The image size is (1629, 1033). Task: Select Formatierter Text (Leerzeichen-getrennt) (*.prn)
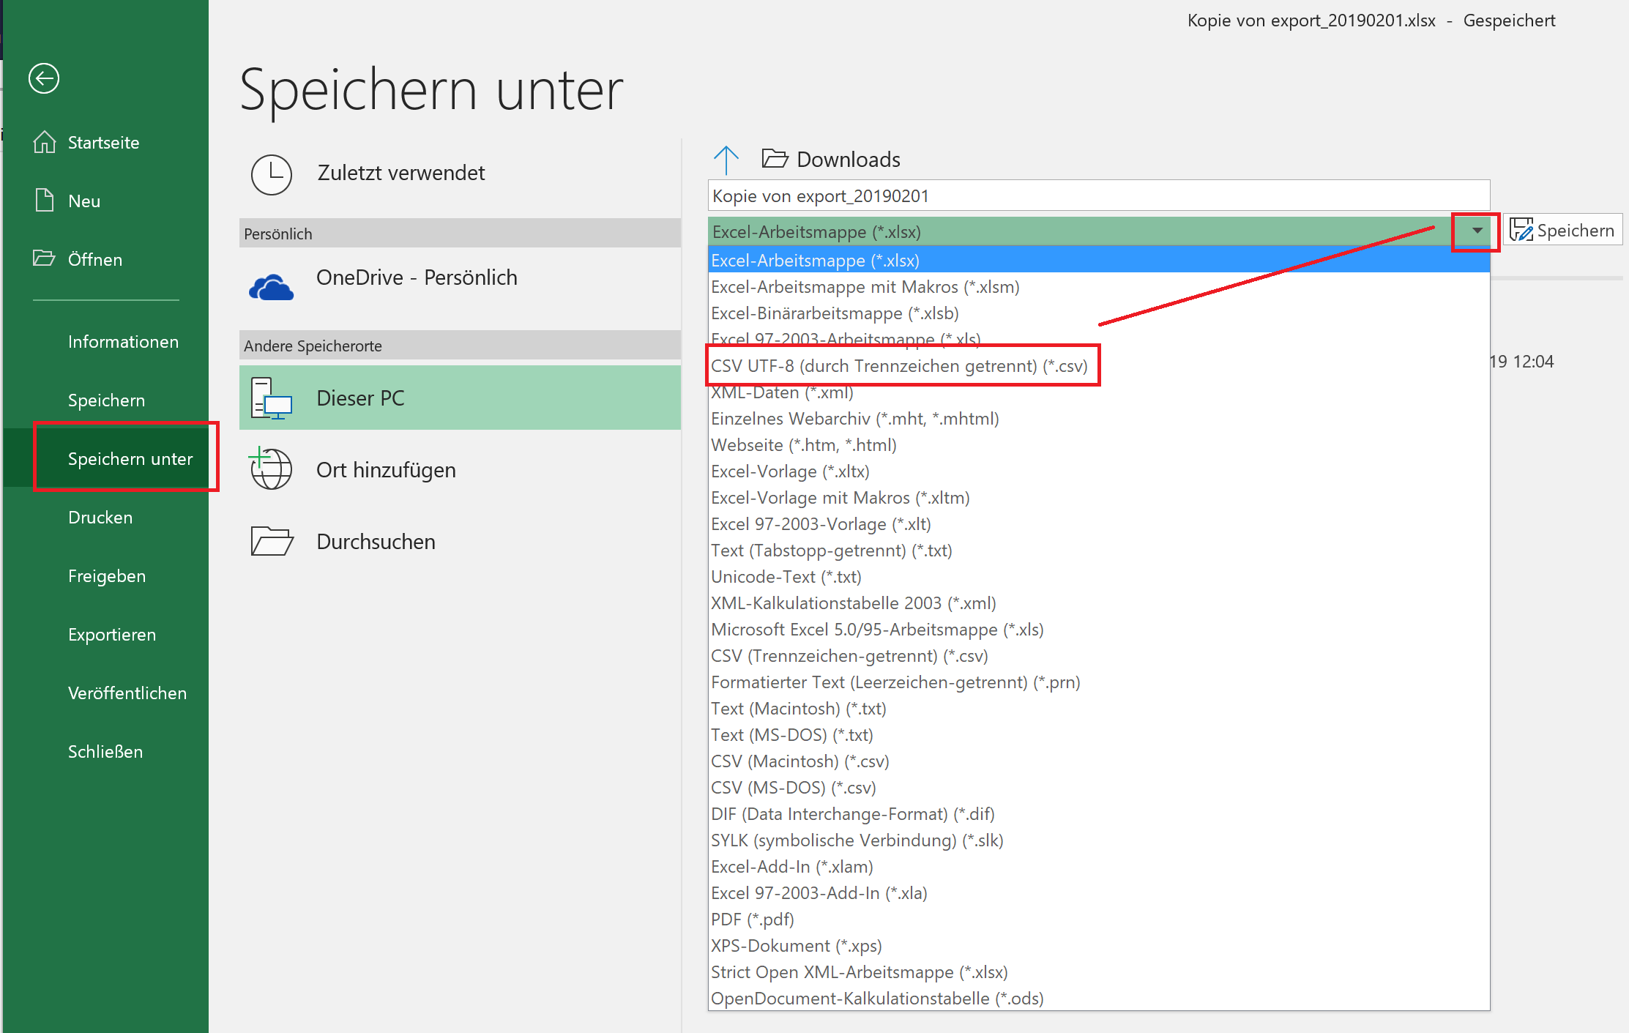click(1098, 682)
